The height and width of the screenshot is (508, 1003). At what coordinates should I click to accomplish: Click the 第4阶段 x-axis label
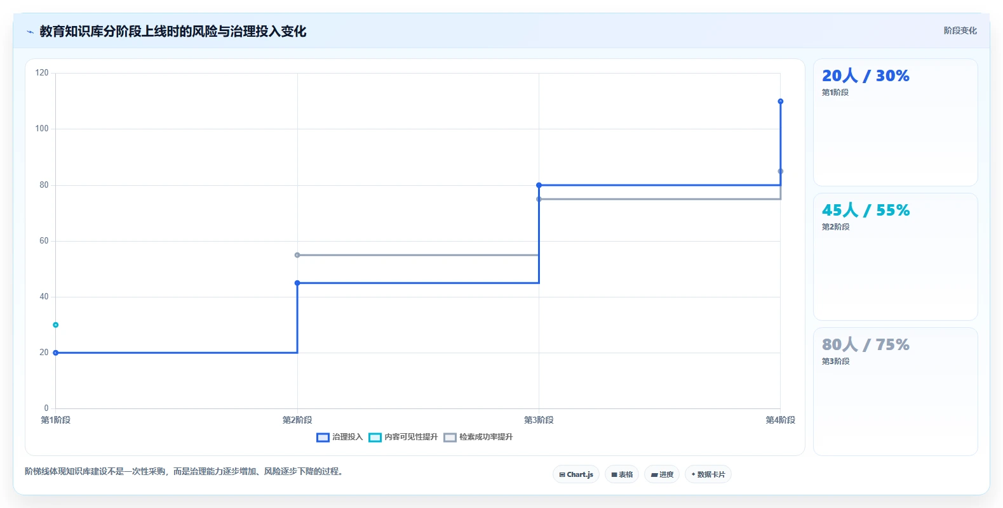(x=780, y=420)
